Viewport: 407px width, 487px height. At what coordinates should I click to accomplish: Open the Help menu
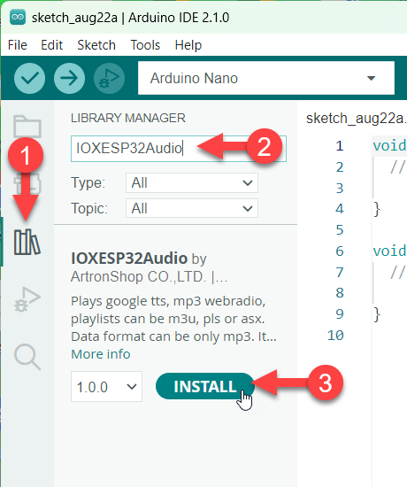(x=188, y=45)
